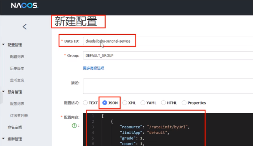The height and width of the screenshot is (146, 253).
Task: Go to 监听查询 page
Action: click(x=17, y=80)
